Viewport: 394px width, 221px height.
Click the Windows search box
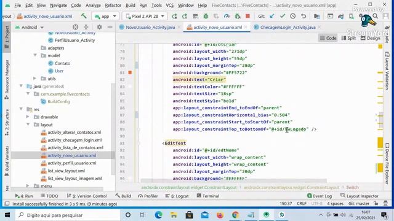[x=68, y=215]
